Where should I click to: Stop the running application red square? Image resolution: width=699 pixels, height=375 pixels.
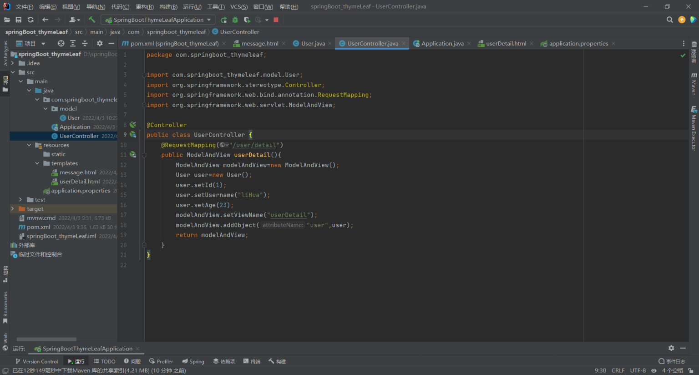(276, 20)
